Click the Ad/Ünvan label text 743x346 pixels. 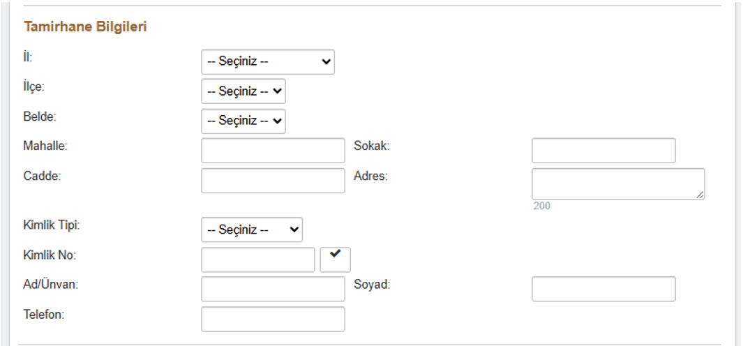click(x=50, y=285)
